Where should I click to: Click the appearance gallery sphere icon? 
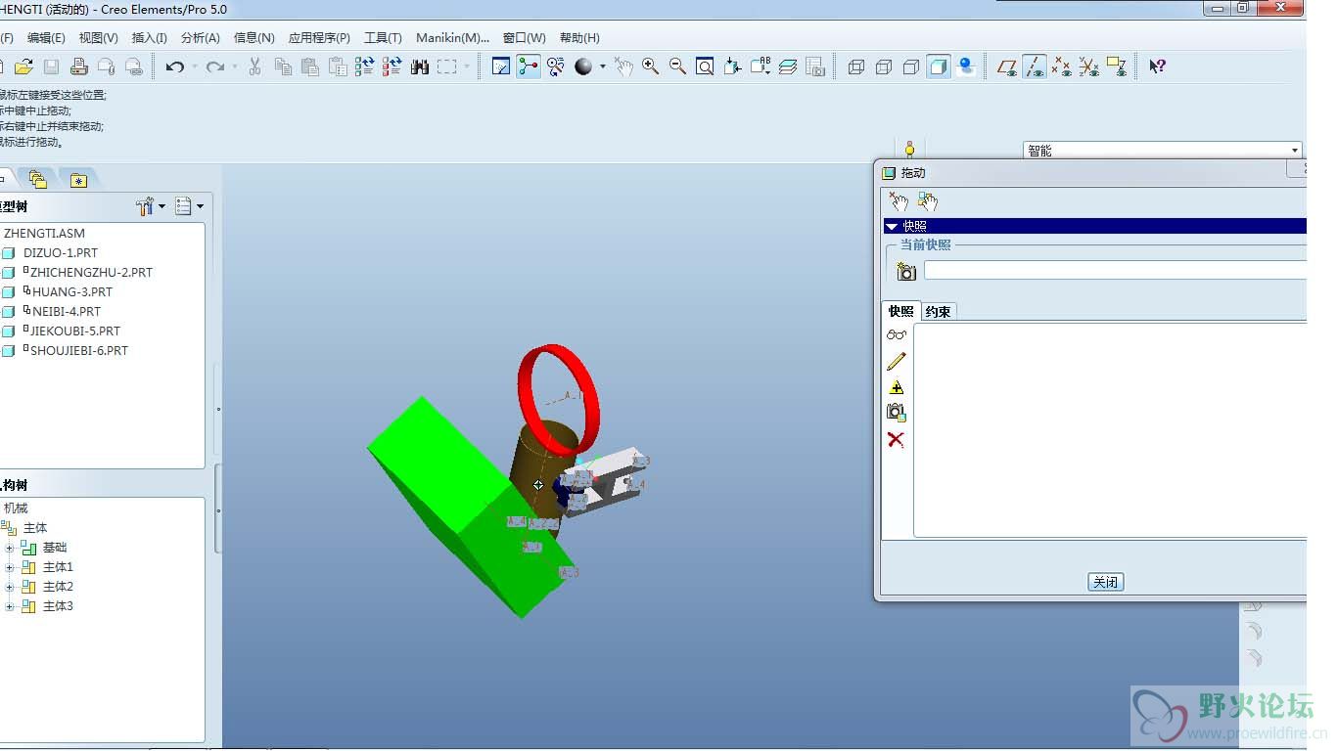pos(584,66)
